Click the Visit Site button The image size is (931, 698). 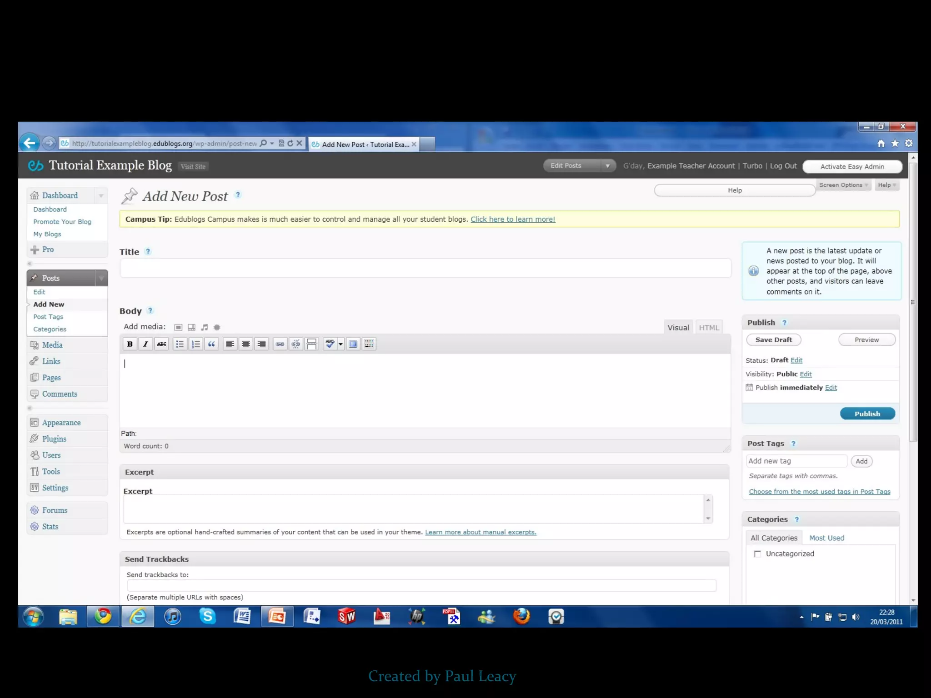tap(193, 167)
